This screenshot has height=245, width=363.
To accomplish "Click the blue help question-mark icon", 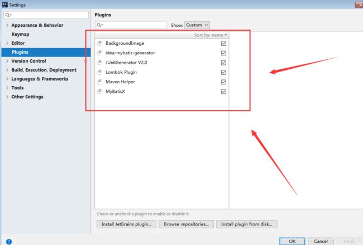I will (x=9, y=242).
